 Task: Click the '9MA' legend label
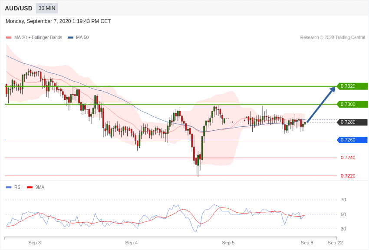[40, 187]
